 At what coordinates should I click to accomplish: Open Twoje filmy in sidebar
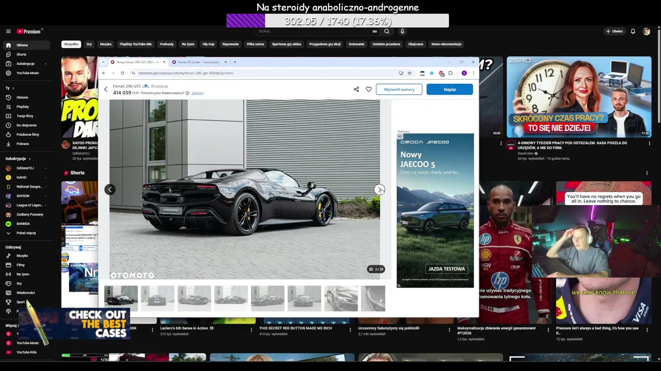click(x=27, y=116)
